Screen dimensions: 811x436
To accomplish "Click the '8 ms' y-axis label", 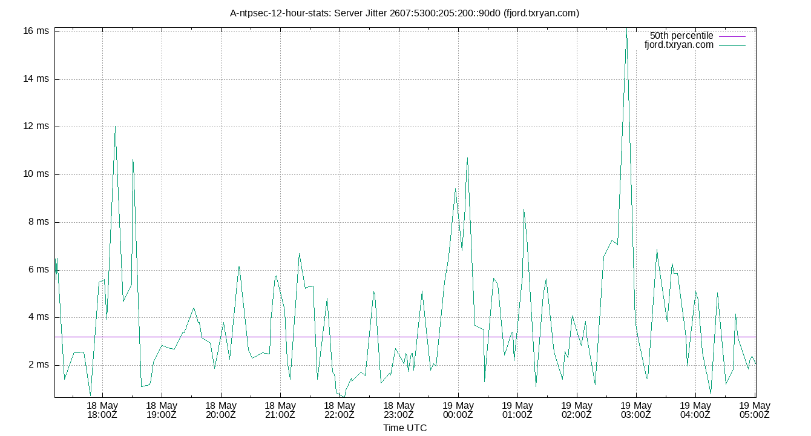I will [x=39, y=222].
